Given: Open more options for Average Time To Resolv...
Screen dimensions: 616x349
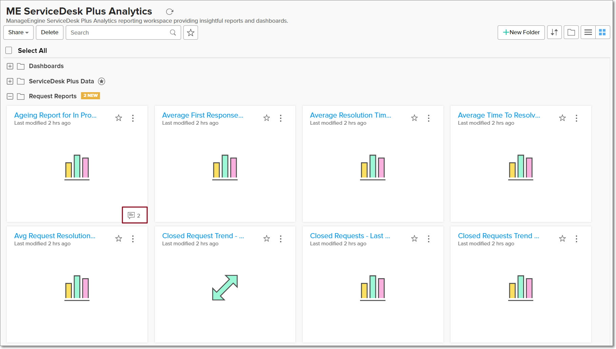Looking at the screenshot, I should [x=576, y=118].
